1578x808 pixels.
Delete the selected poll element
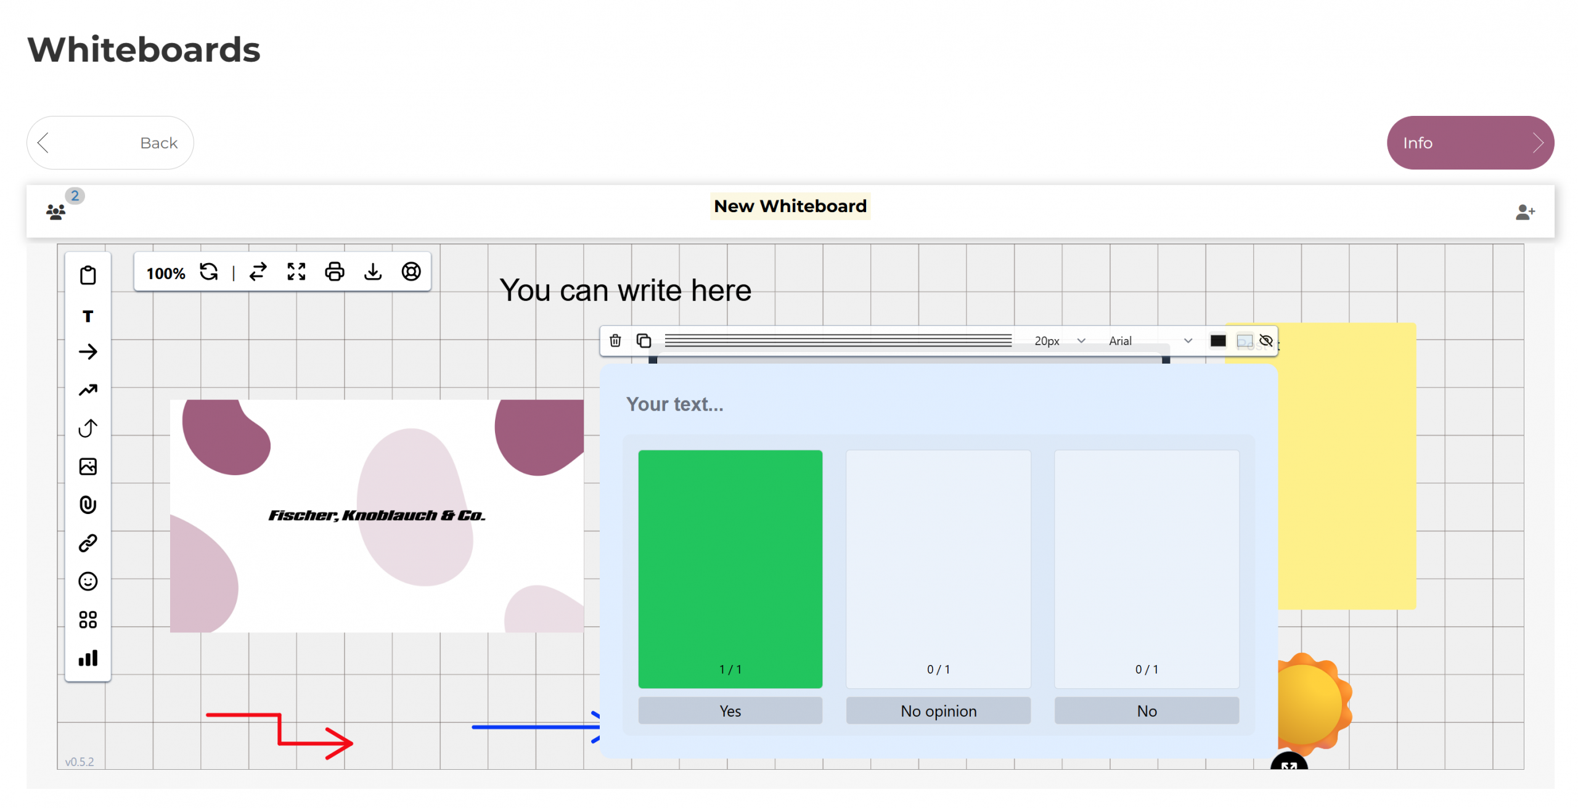pyautogui.click(x=615, y=341)
